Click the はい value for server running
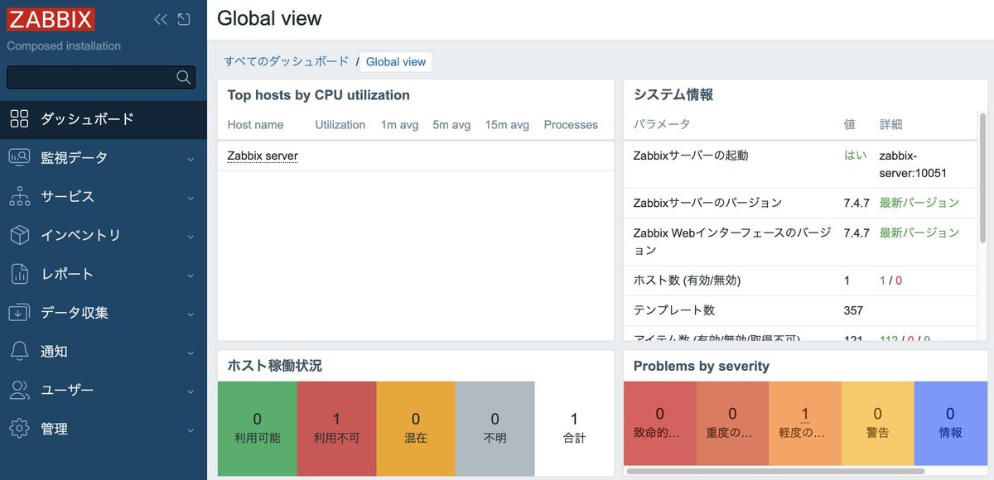The height and width of the screenshot is (480, 994). (855, 155)
